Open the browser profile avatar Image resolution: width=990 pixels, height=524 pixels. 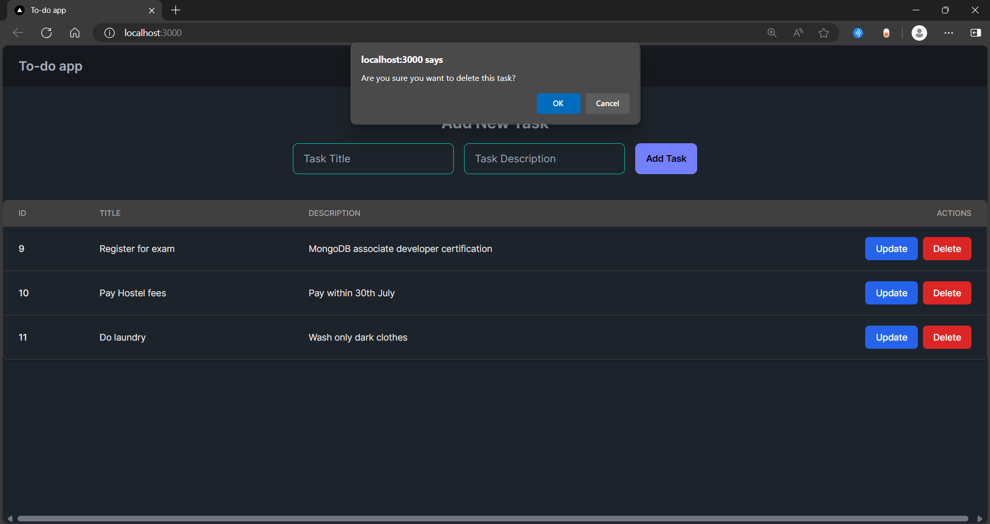point(919,33)
